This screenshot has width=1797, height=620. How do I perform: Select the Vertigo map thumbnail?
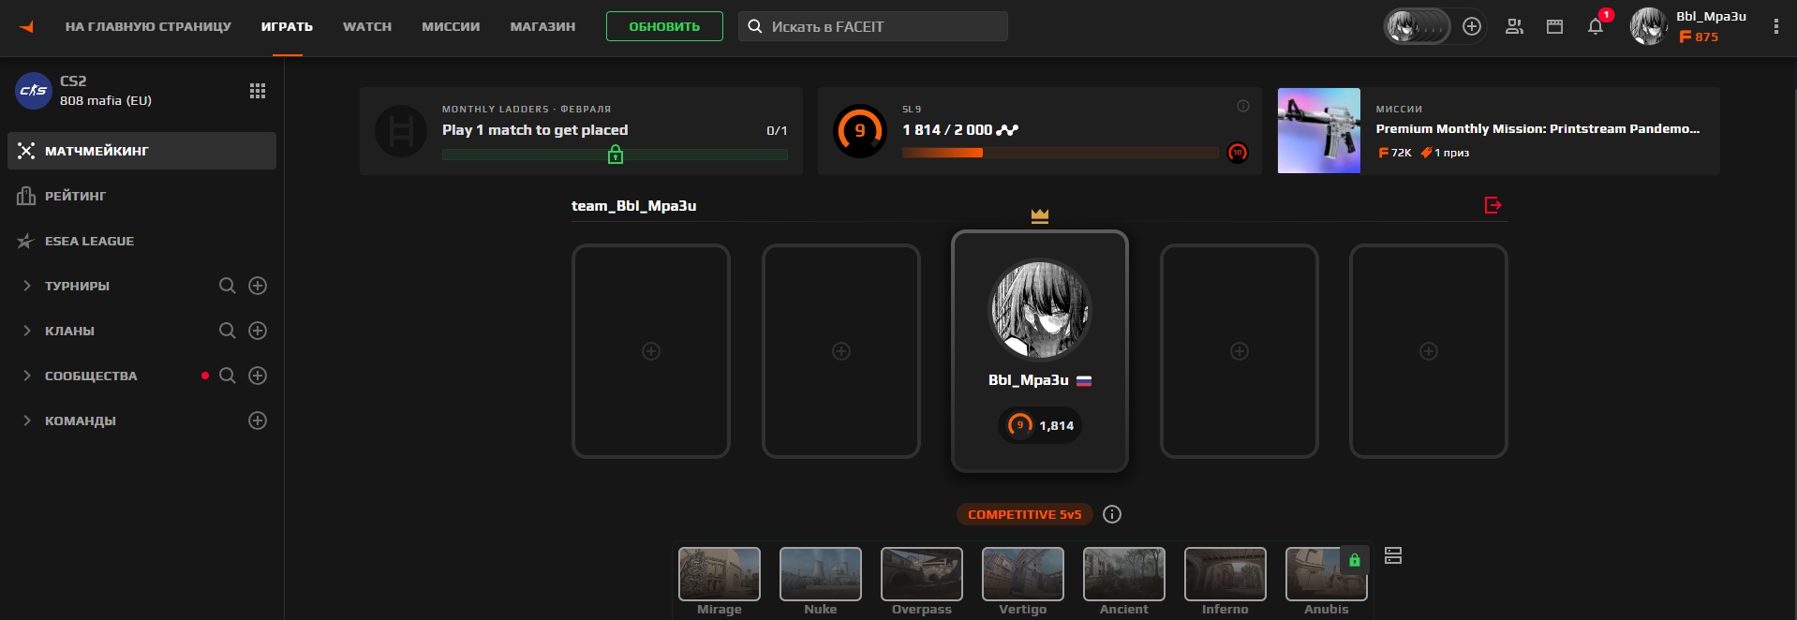pos(1023,574)
